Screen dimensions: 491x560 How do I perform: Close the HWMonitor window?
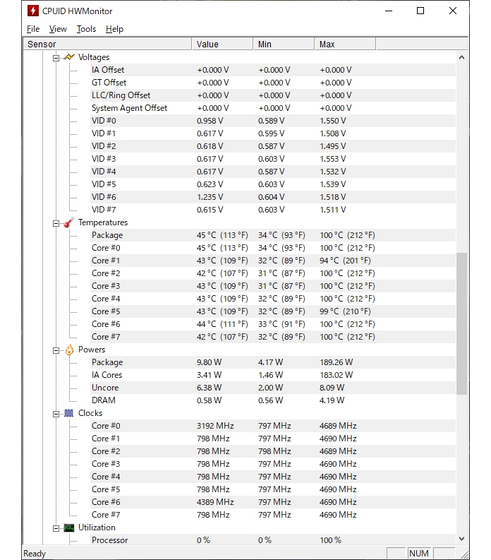pyautogui.click(x=453, y=11)
